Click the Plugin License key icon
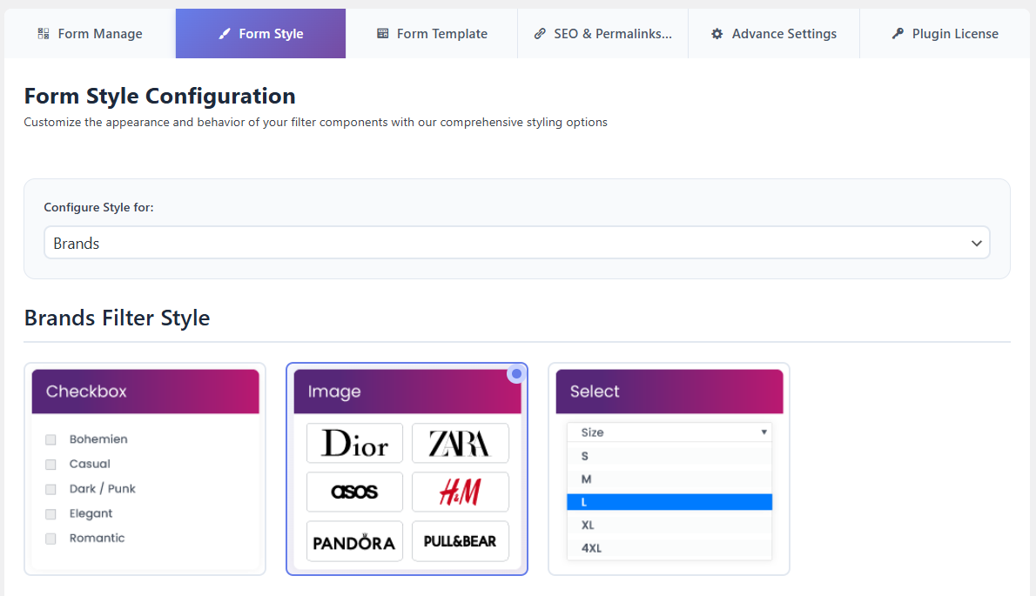This screenshot has height=596, width=1036. coord(898,34)
